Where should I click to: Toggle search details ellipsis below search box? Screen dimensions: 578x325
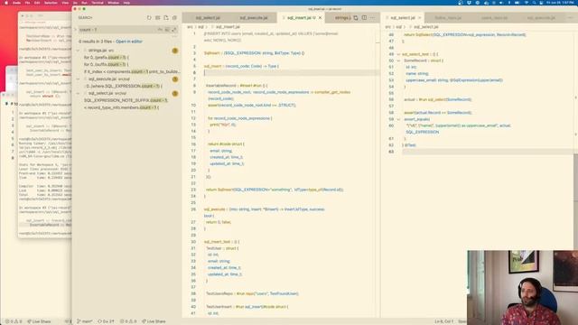174,36
